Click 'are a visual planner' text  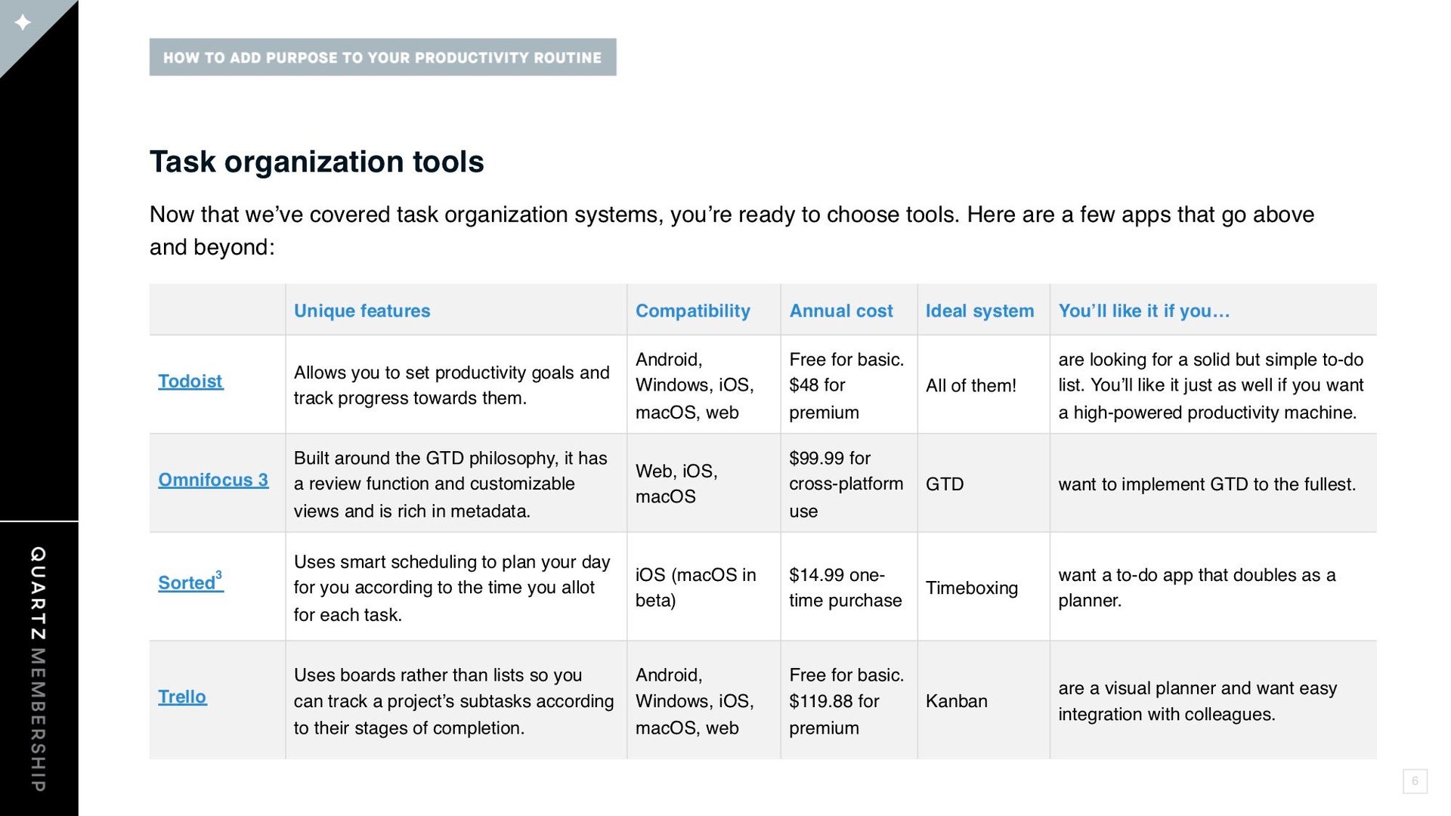pos(1198,701)
